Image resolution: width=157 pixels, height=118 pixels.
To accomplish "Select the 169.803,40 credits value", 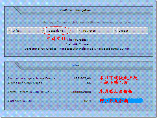I will click(82, 78).
